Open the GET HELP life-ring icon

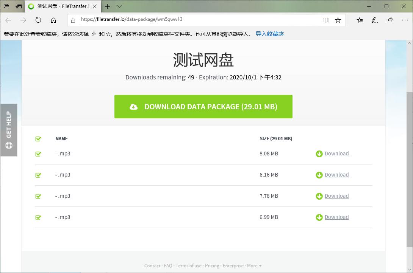point(8,145)
